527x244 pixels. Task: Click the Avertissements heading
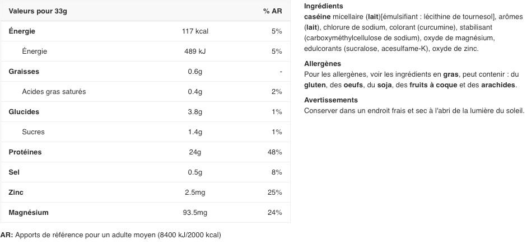pyautogui.click(x=330, y=100)
